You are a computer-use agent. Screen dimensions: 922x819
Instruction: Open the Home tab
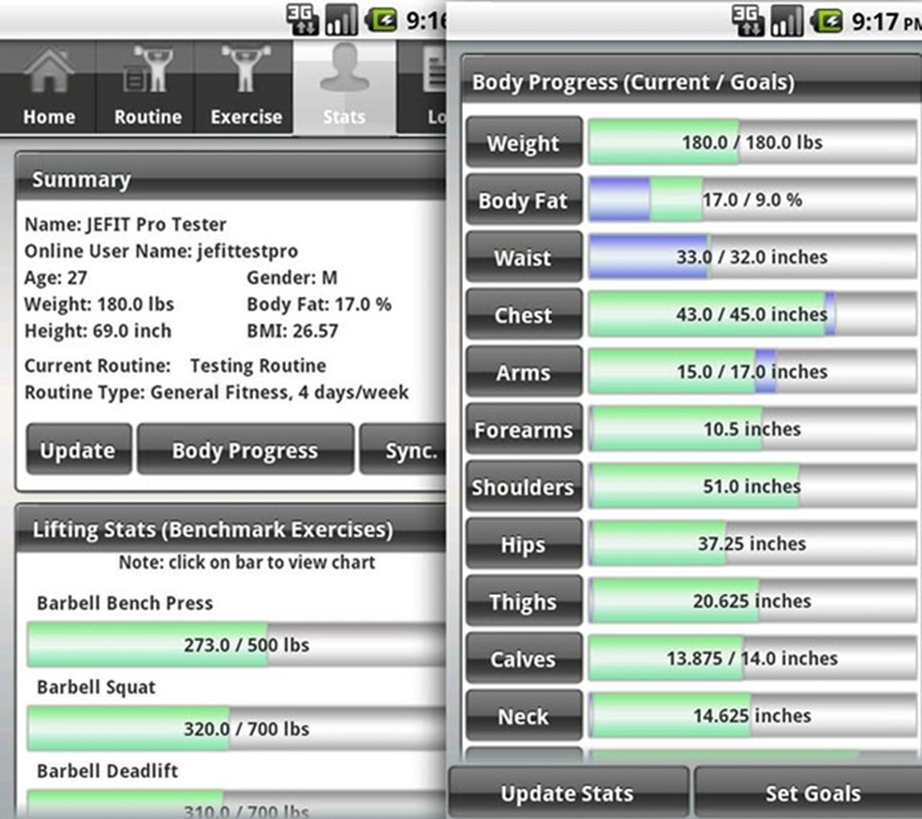(x=48, y=87)
